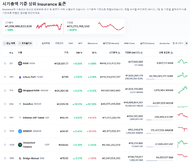This screenshot has width=190, height=162.
Task: Switch to the NFT tab
Action: coord(80,43)
